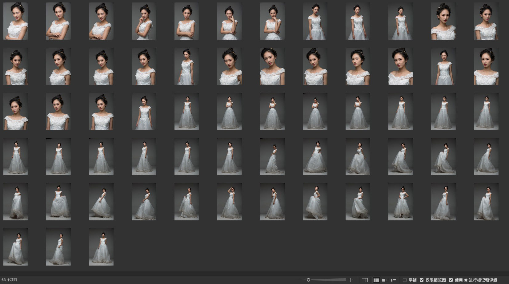Select the last thumbnail in the fifth row
Screen dimensions: 509x284
[x=486, y=202]
